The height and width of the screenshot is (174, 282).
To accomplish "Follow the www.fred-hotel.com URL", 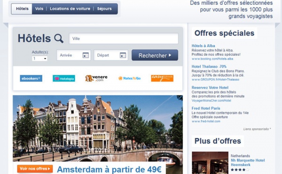I will click(206, 121).
